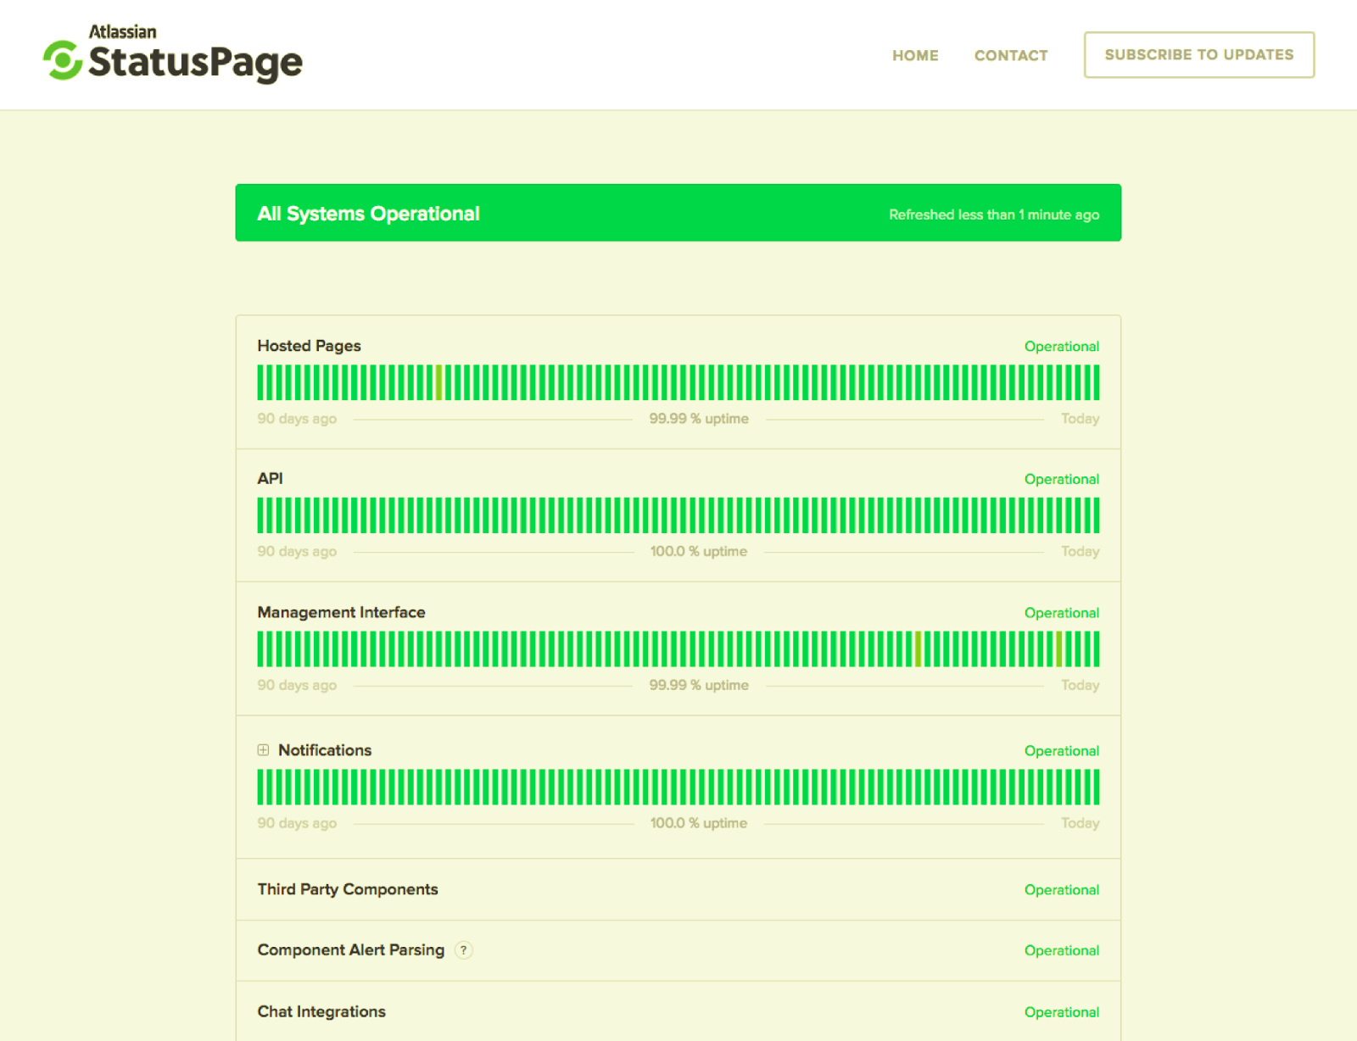Image resolution: width=1357 pixels, height=1041 pixels.
Task: Click the Hosted Pages component name
Action: (309, 346)
